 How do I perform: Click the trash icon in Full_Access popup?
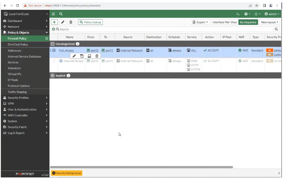97,56
